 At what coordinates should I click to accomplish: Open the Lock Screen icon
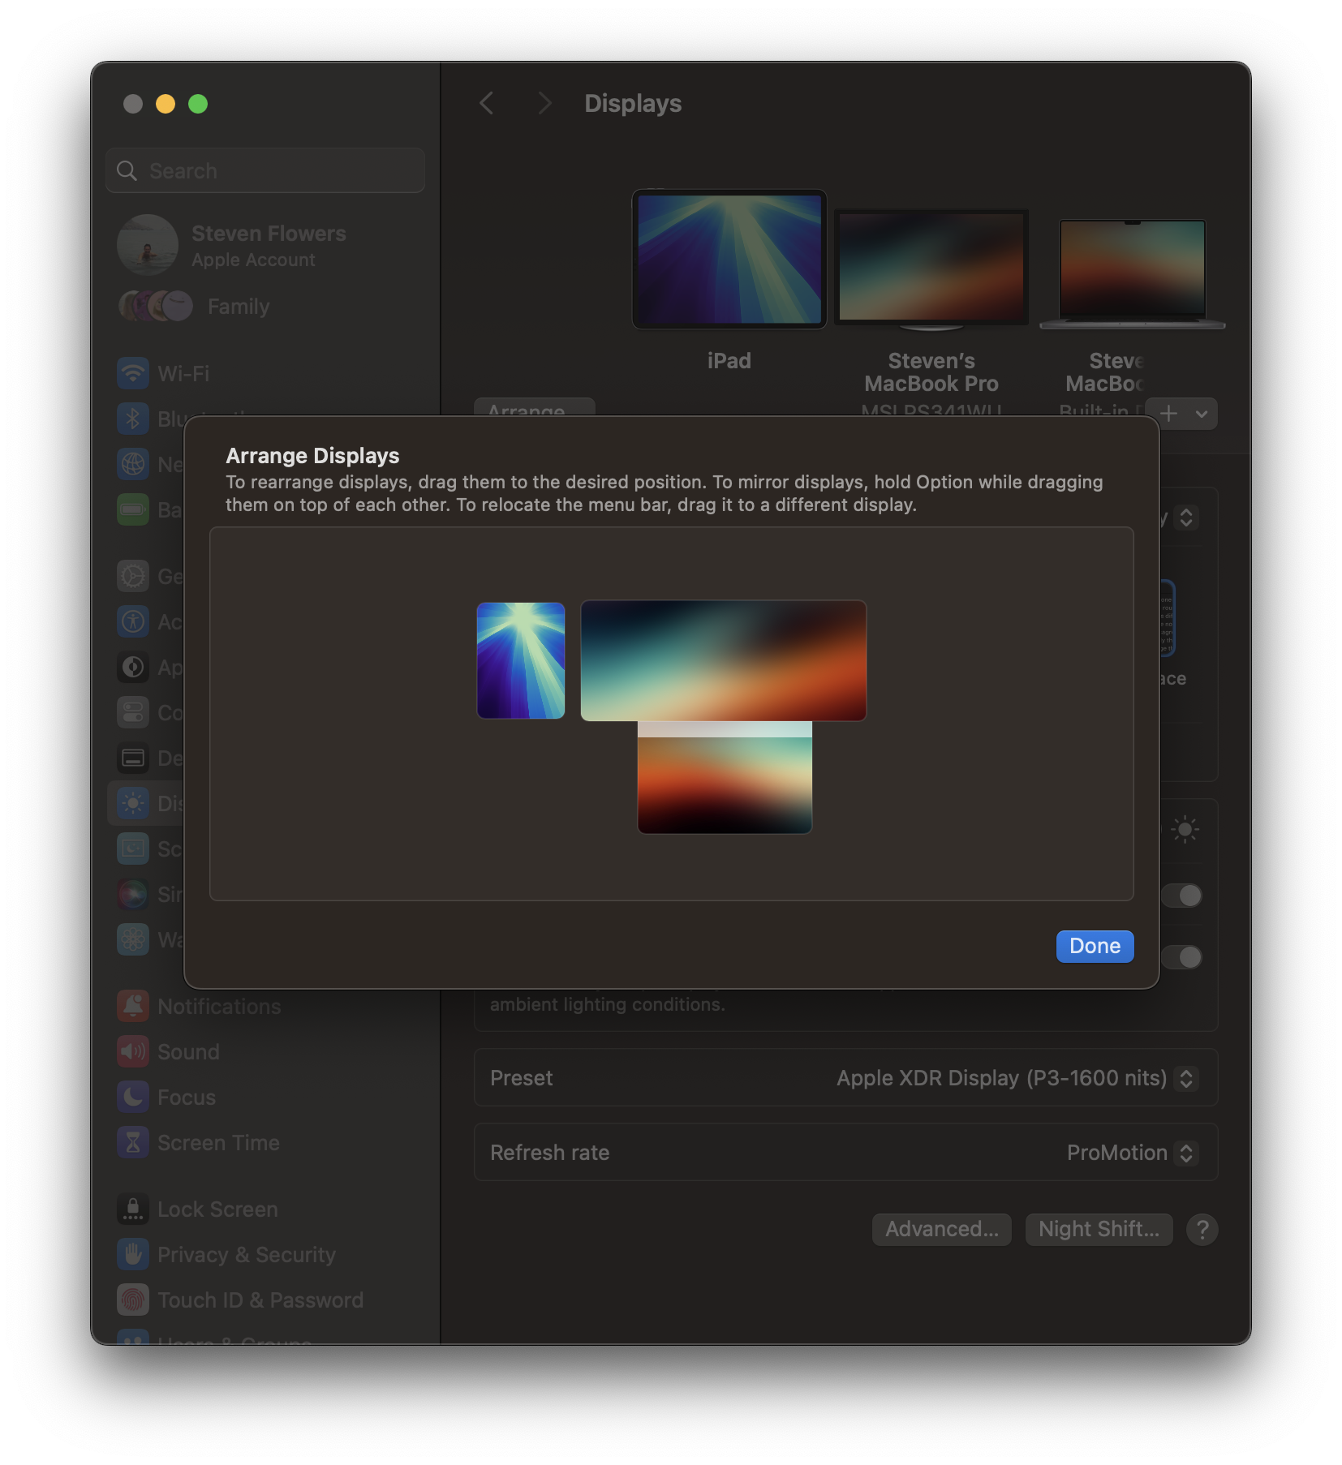(133, 1209)
